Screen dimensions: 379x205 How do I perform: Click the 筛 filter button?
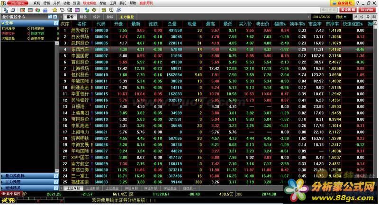356,17
